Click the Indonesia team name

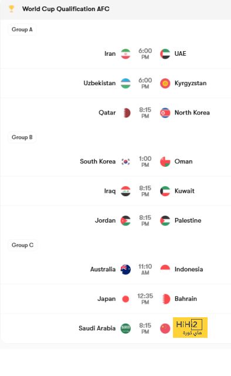tap(189, 270)
